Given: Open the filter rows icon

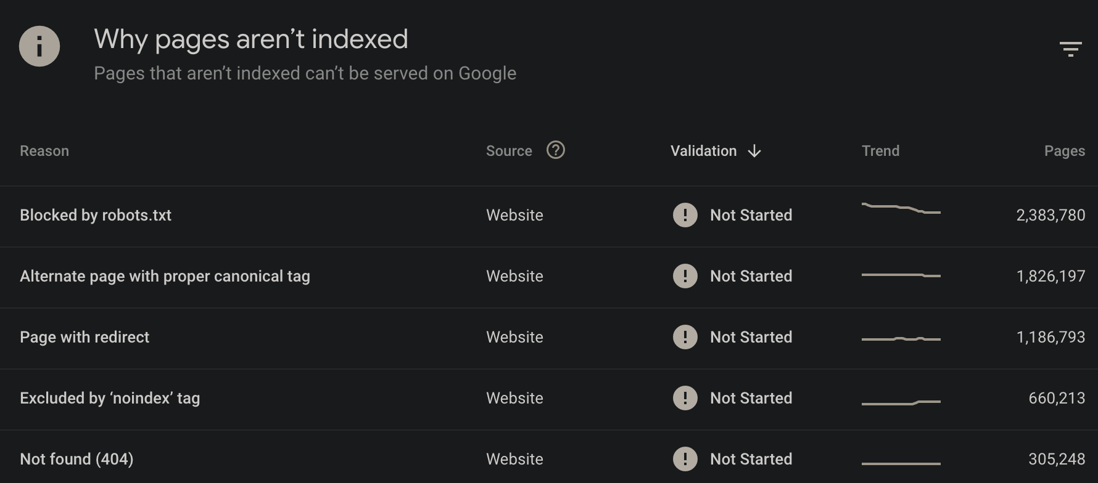Looking at the screenshot, I should pyautogui.click(x=1070, y=49).
